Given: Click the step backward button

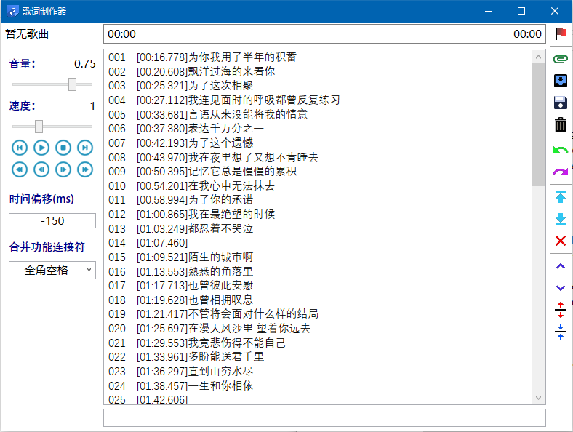Looking at the screenshot, I should click(x=41, y=169).
